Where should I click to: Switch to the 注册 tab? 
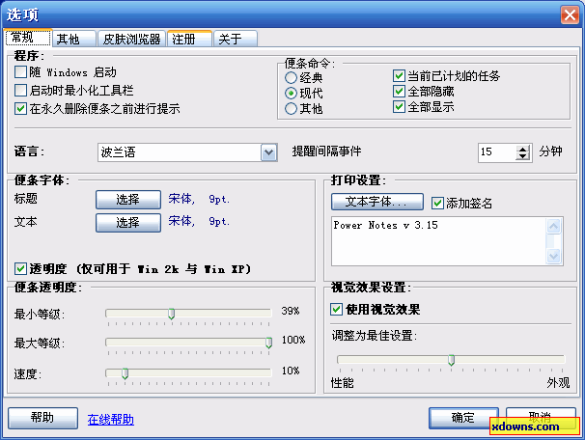point(189,39)
